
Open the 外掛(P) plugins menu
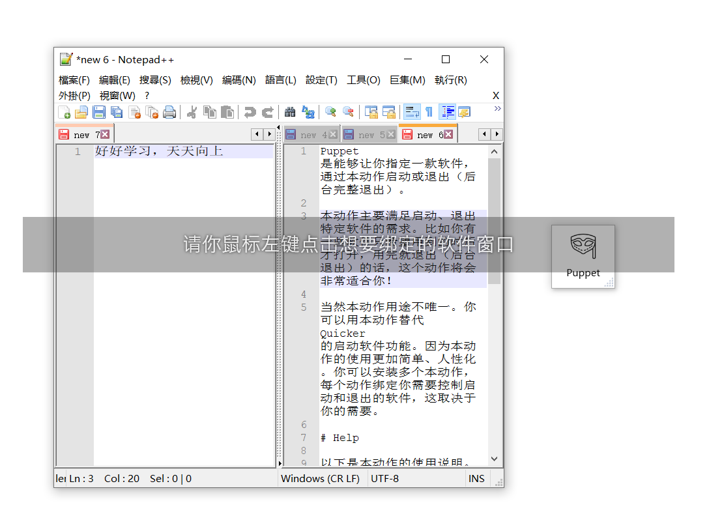74,95
